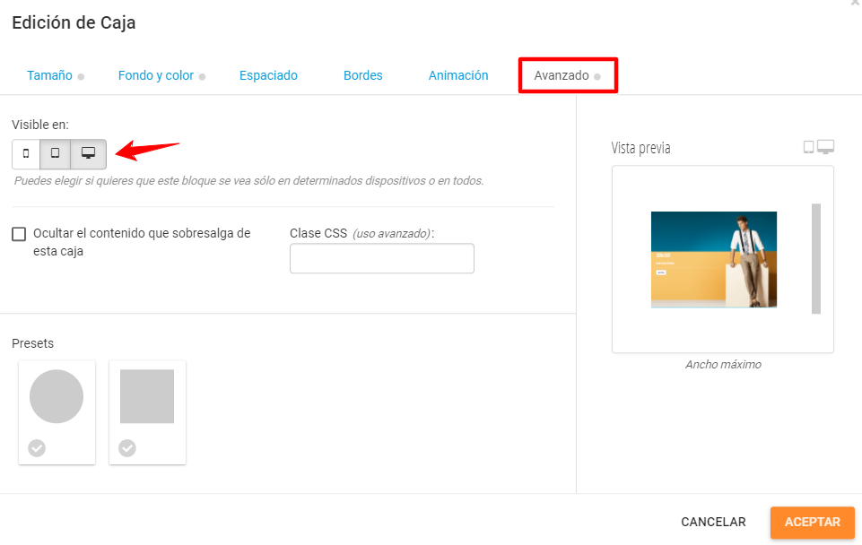
Task: Toggle desktop monitor visibility icon
Action: pos(88,154)
